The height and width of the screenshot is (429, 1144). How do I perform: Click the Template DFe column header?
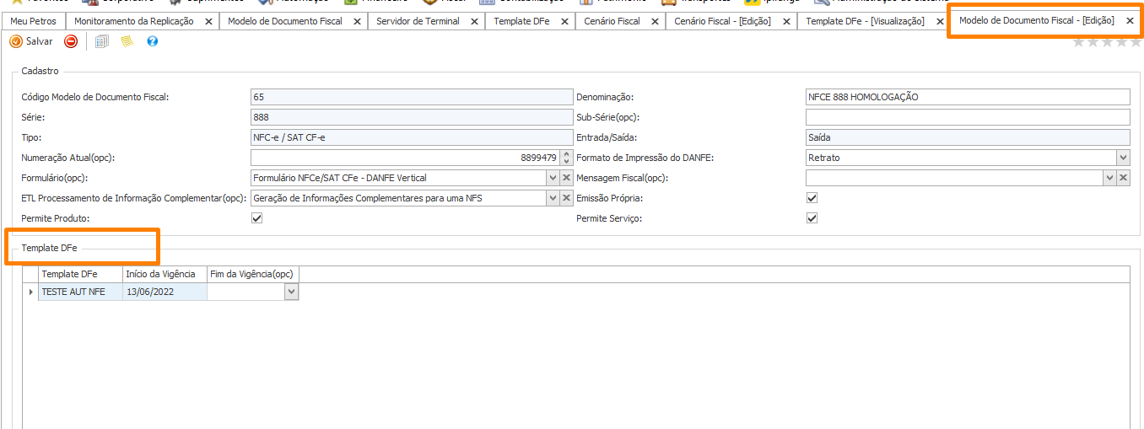[x=80, y=274]
